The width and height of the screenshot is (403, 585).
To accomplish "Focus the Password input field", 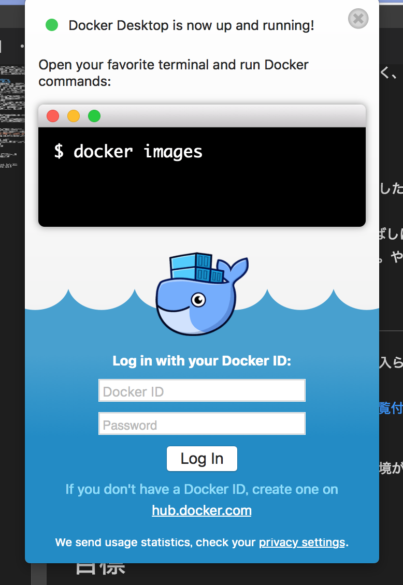I will (201, 424).
